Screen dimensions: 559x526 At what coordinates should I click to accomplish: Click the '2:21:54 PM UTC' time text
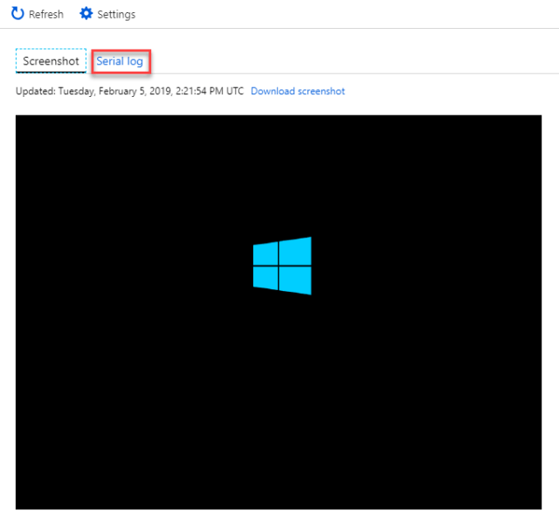tap(210, 91)
